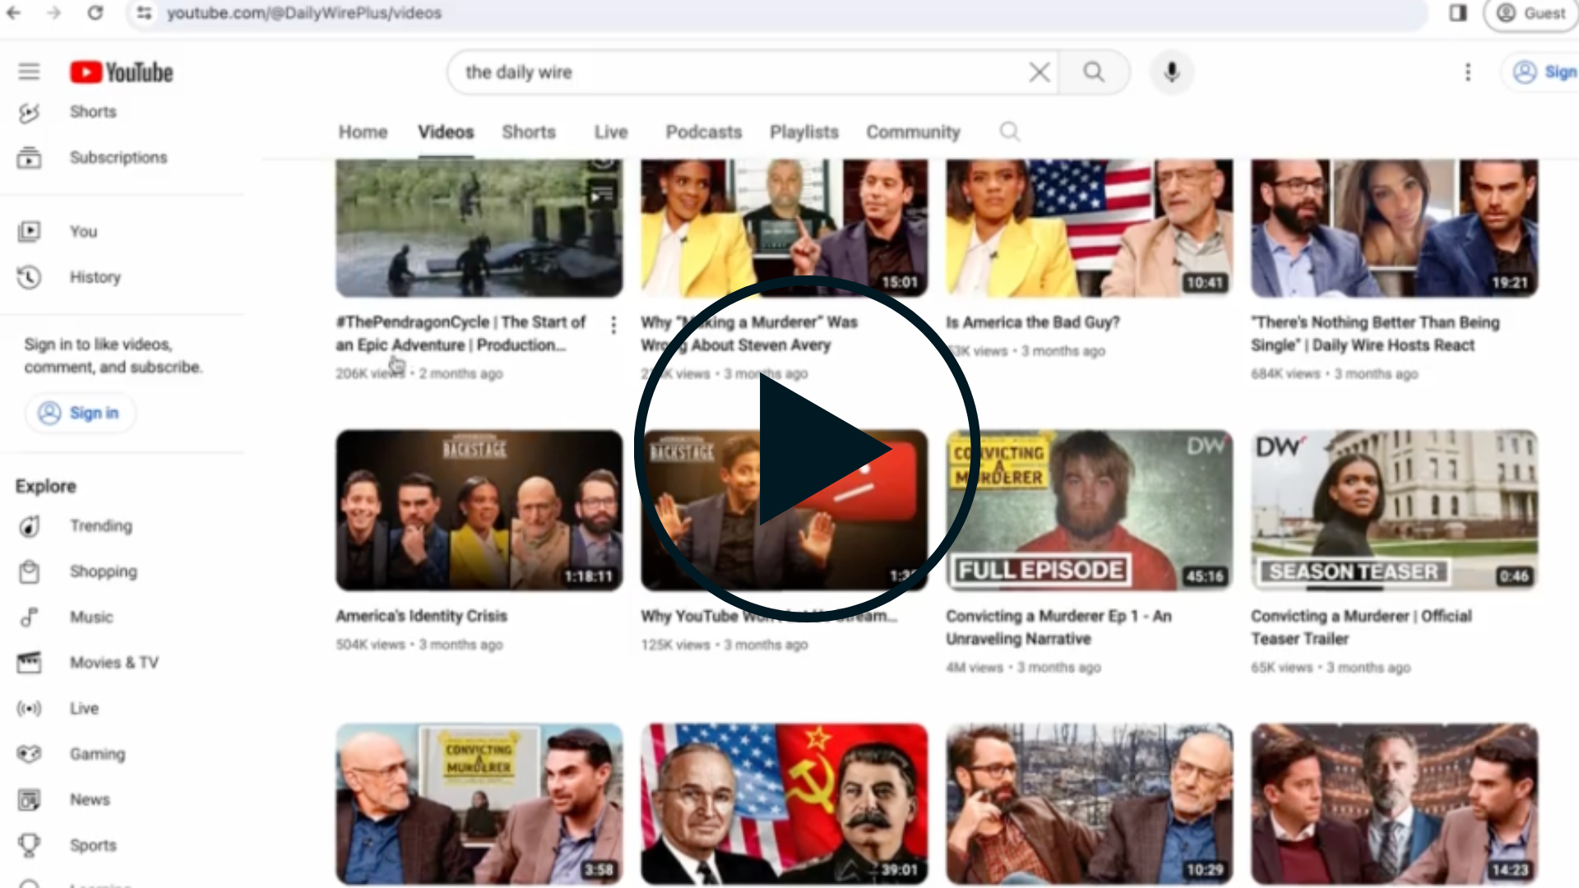Reload the browser page
The height and width of the screenshot is (888, 1579).
pyautogui.click(x=95, y=13)
